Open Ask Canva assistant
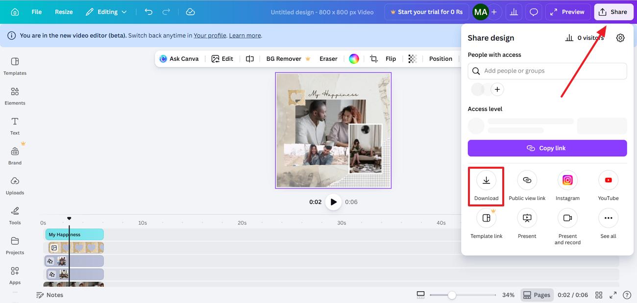The width and height of the screenshot is (637, 303). (179, 58)
